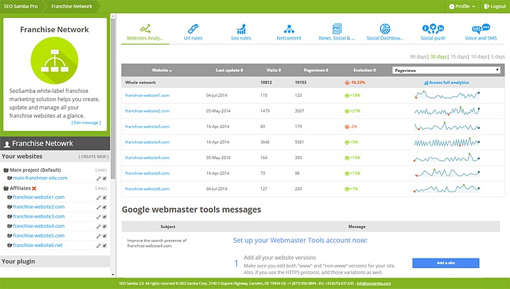Click sparkline chart for franchise-website6.com
510x289 pixels.
coord(447,188)
